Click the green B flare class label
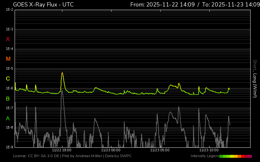The height and width of the screenshot is (162, 260). tap(8, 98)
